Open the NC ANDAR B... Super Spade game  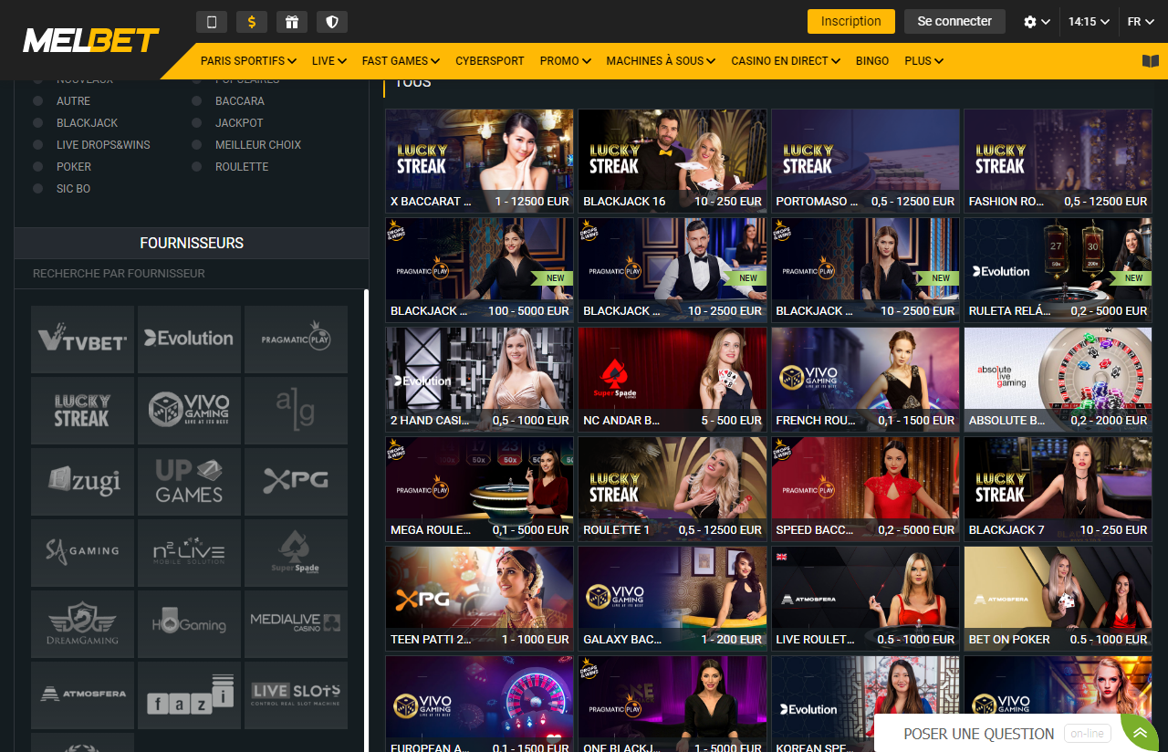pos(673,381)
